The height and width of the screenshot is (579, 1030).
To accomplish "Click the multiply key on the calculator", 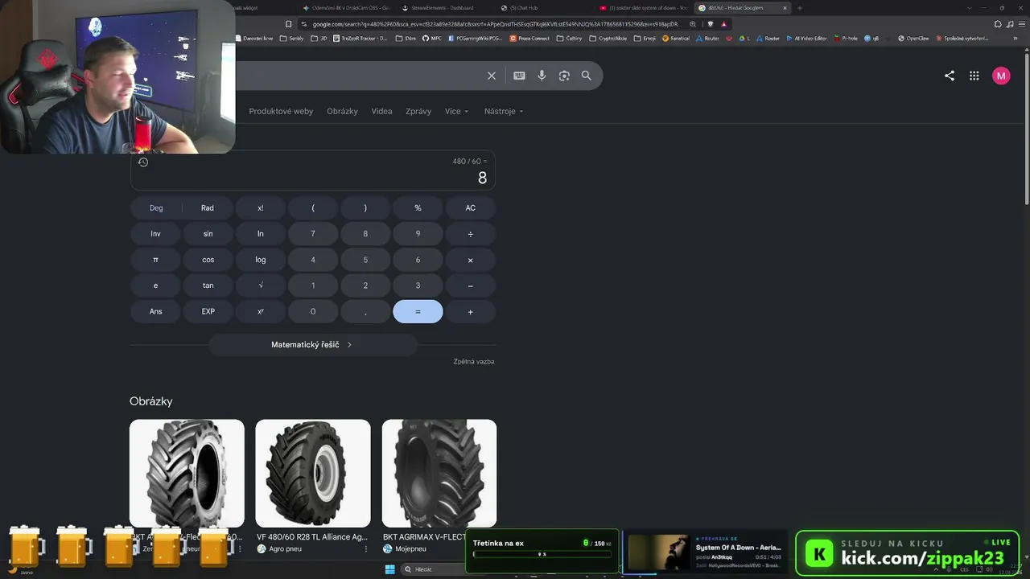I will pos(471,260).
